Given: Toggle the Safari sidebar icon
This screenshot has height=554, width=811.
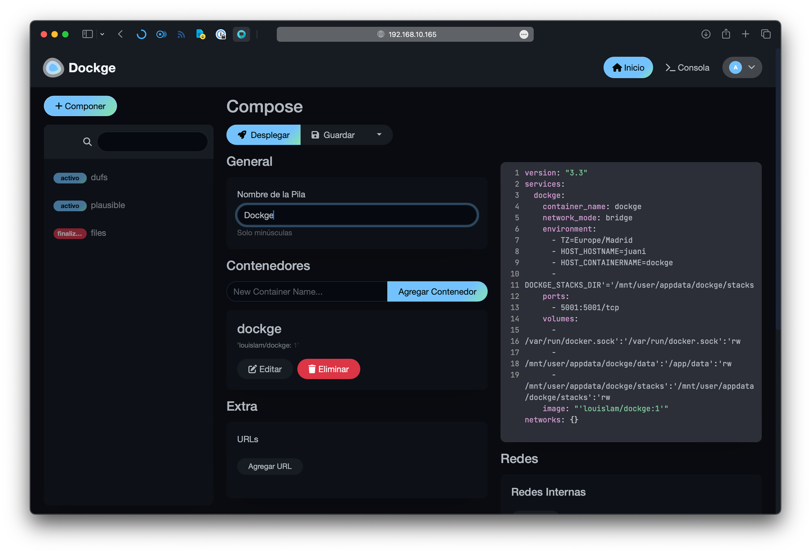Looking at the screenshot, I should 87,34.
